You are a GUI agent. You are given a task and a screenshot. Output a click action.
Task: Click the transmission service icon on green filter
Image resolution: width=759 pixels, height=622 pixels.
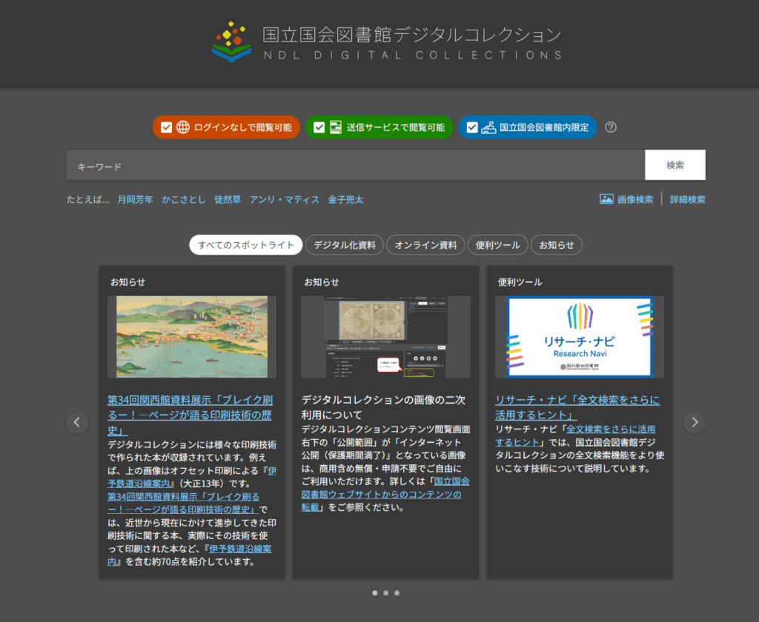pos(336,127)
